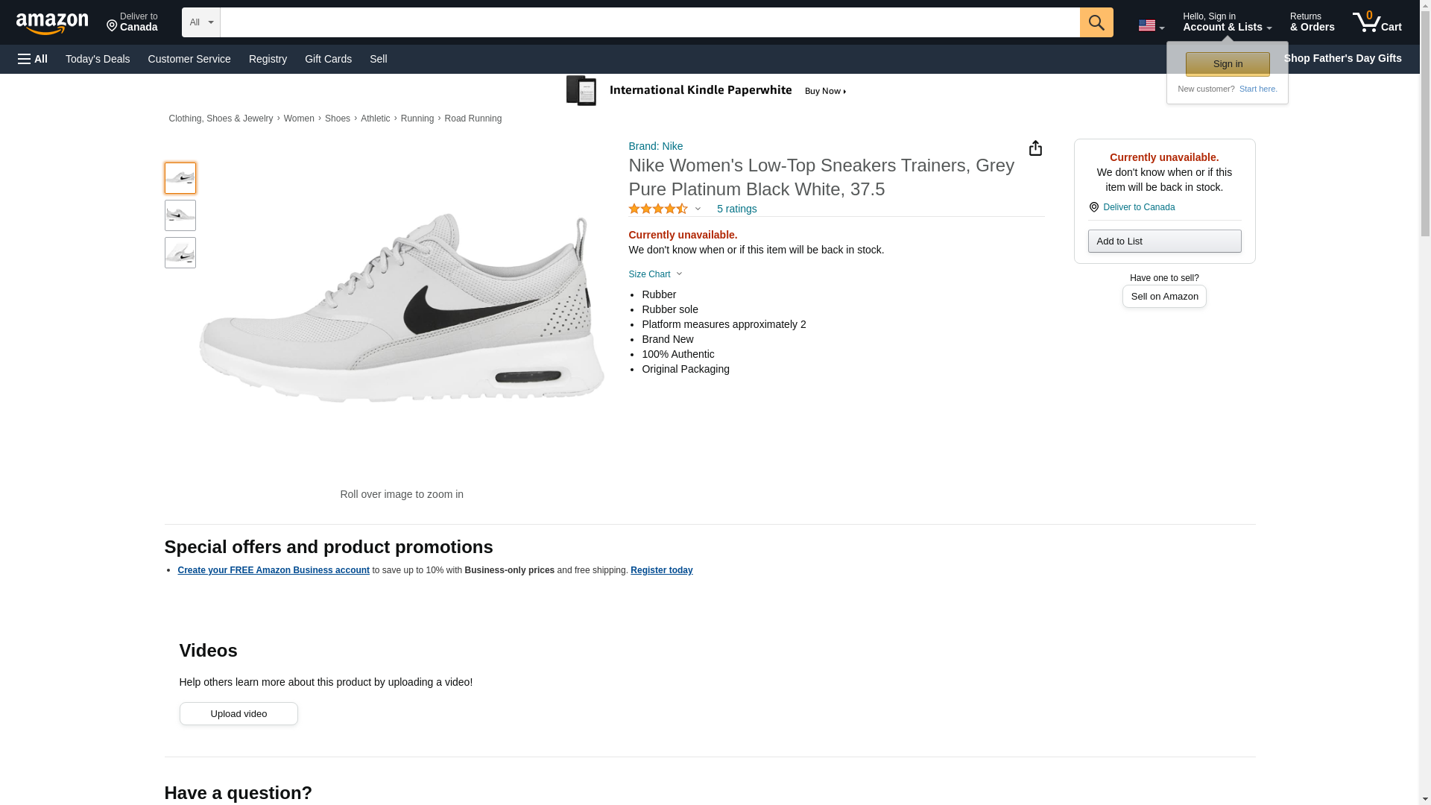Open the All hamburger menu
Screen dimensions: 1431x805
[x=33, y=59]
